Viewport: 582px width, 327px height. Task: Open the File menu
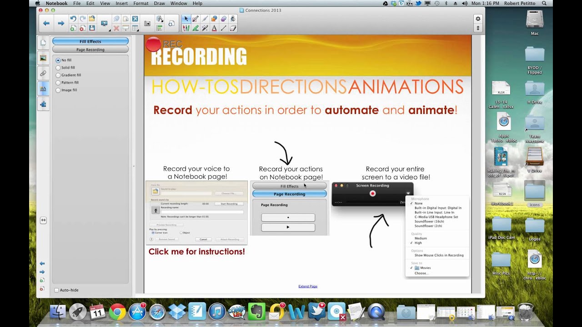(x=77, y=3)
